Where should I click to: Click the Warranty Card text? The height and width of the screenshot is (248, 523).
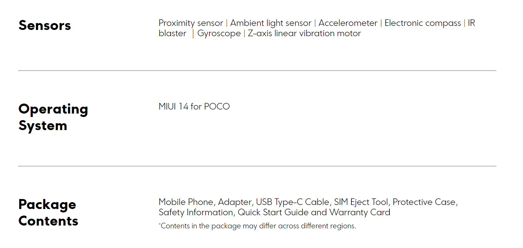pyautogui.click(x=359, y=212)
